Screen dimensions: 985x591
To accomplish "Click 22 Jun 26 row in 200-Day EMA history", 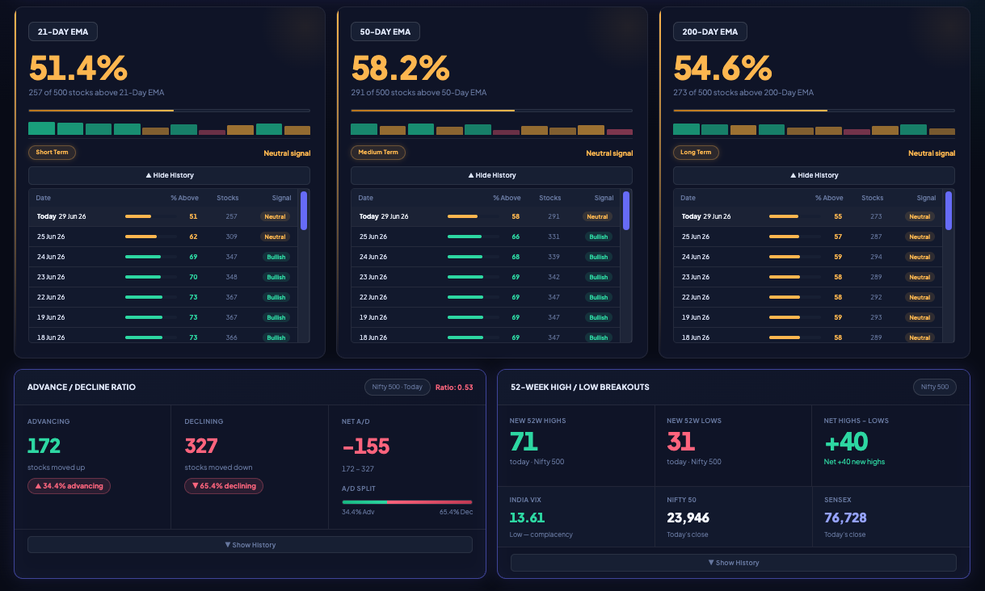I will point(809,297).
